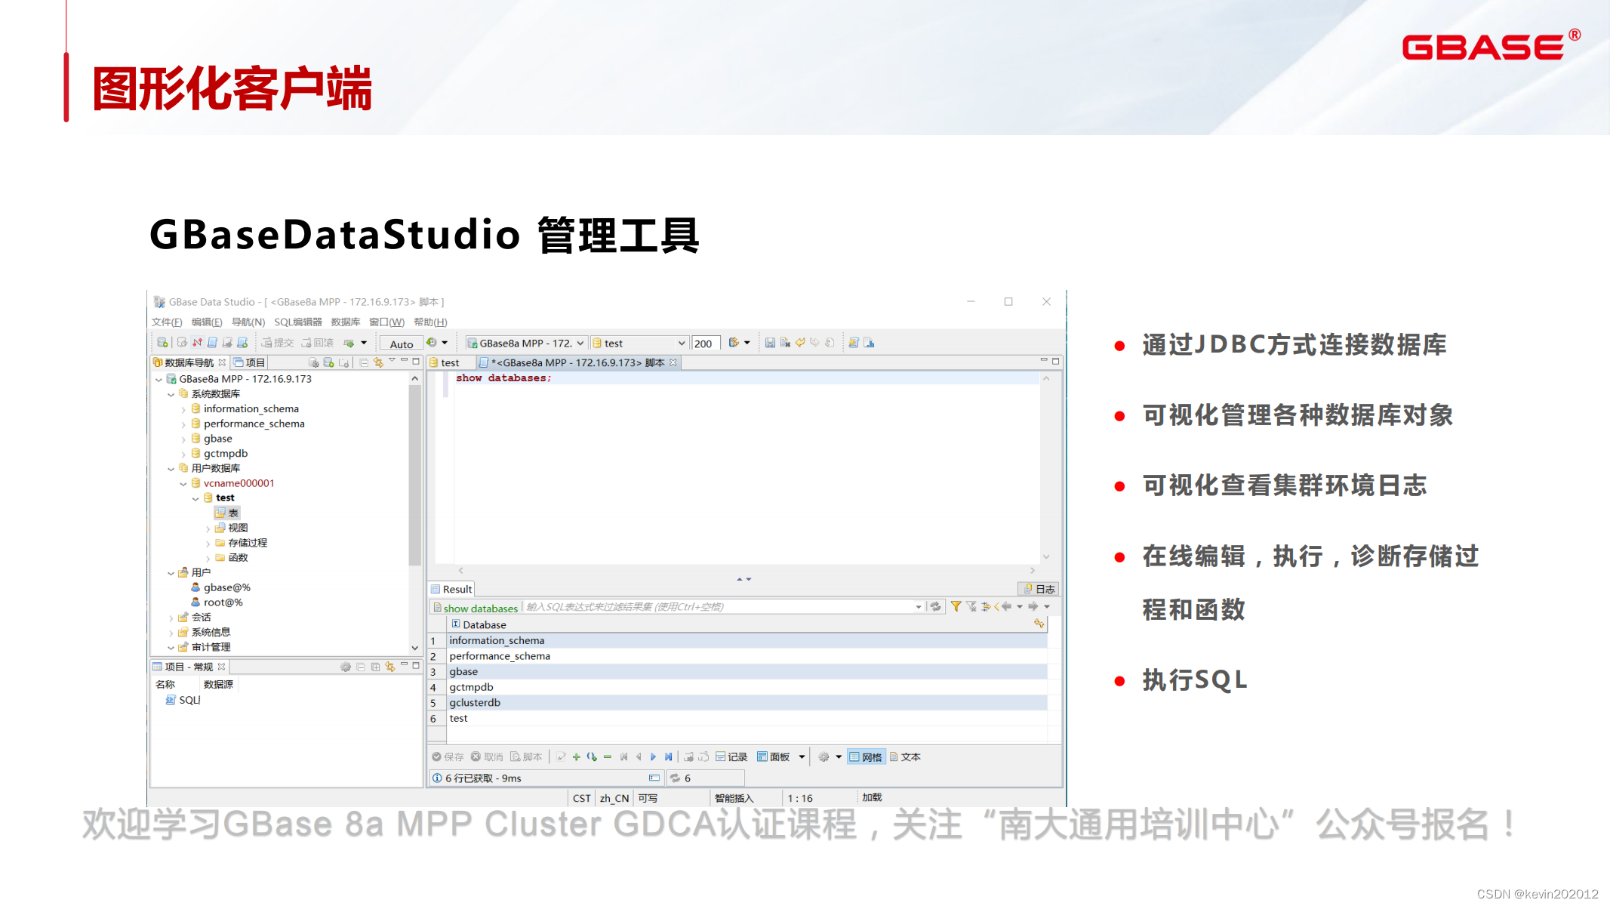Click the refresh result icon beside filter field
Image resolution: width=1610 pixels, height=906 pixels.
(936, 606)
